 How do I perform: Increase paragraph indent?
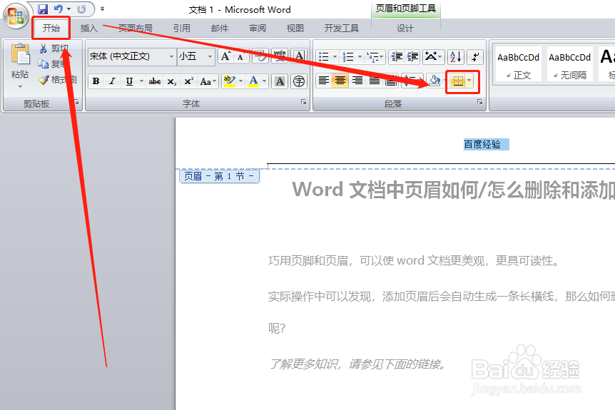point(412,57)
